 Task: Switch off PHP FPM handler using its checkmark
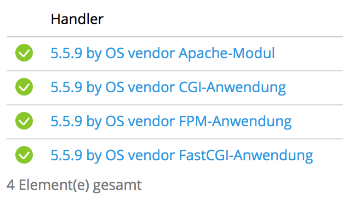pos(24,121)
